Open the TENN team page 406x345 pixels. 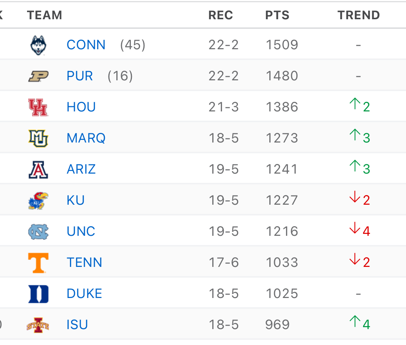84,262
